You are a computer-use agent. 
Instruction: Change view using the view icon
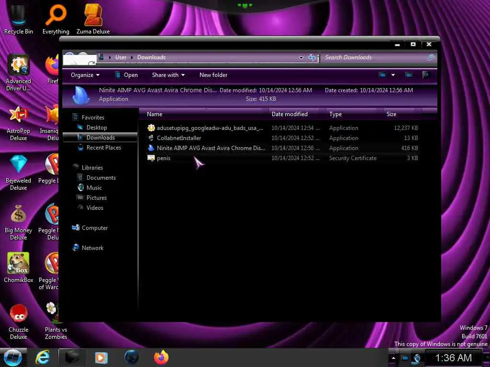coord(382,75)
